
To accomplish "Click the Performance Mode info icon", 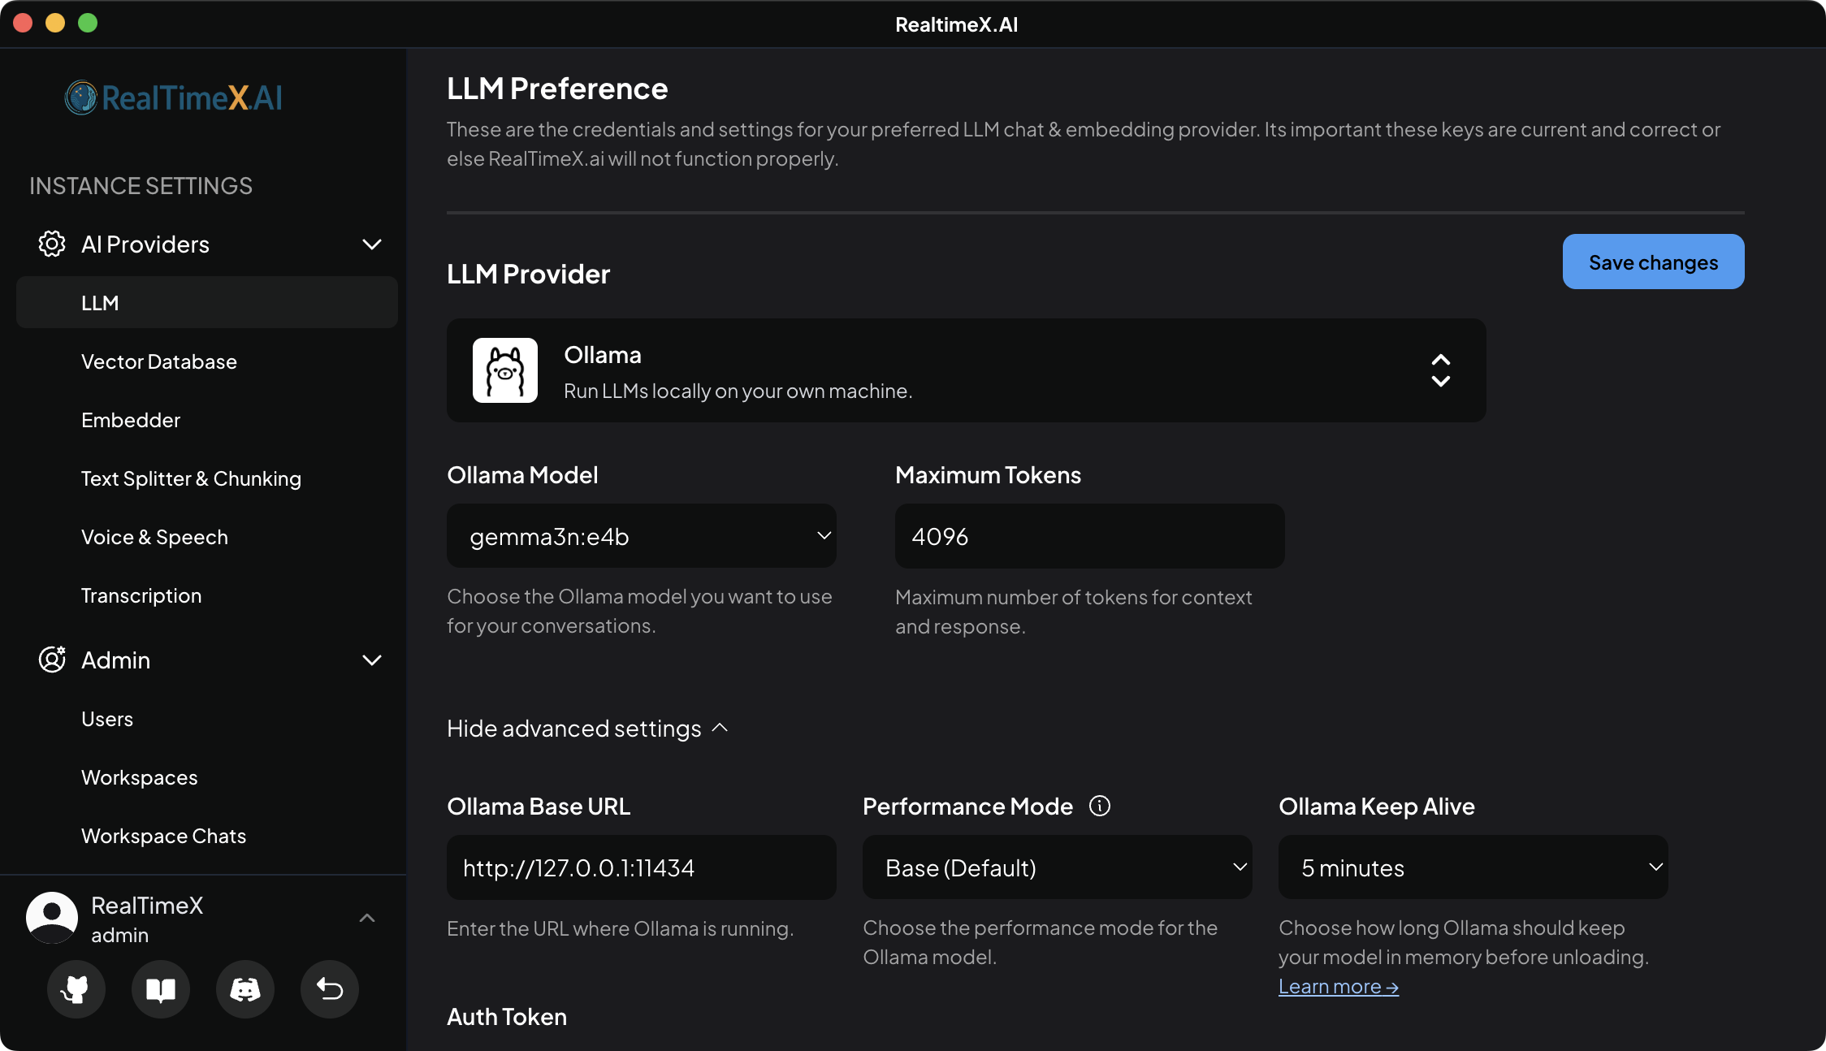I will point(1100,806).
